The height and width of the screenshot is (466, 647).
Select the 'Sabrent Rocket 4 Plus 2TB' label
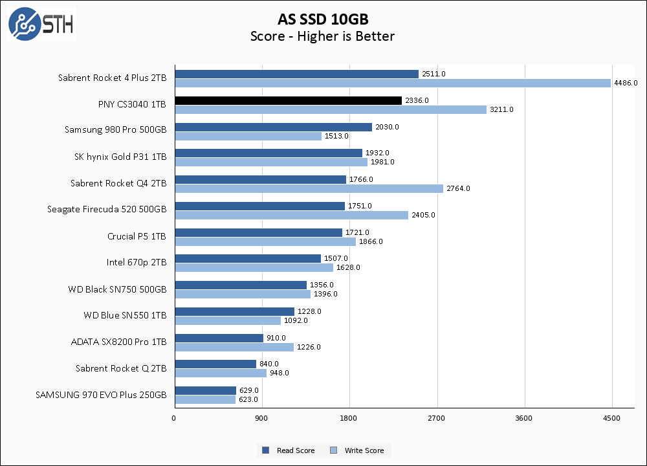click(x=112, y=78)
